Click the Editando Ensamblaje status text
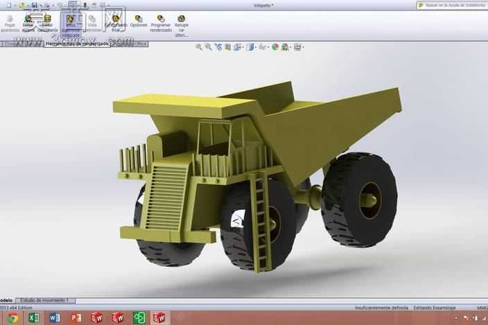 (435, 308)
